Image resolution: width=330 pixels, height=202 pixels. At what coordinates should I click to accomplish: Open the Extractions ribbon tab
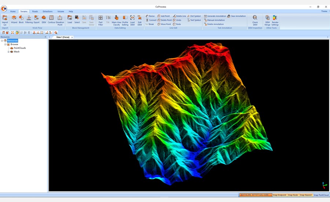tap(47, 11)
